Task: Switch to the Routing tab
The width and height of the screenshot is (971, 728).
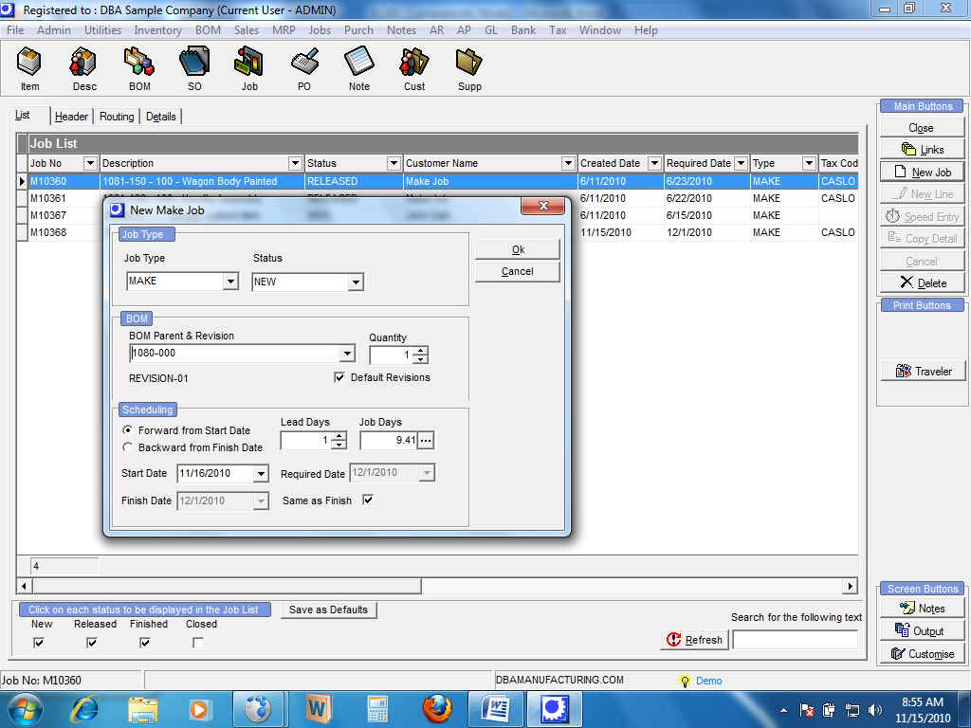Action: click(x=117, y=117)
